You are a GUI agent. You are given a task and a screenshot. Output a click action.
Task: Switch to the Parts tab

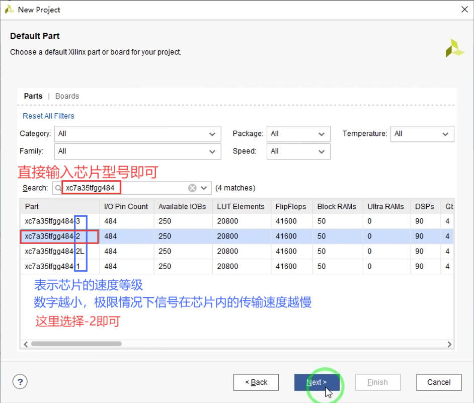[33, 96]
